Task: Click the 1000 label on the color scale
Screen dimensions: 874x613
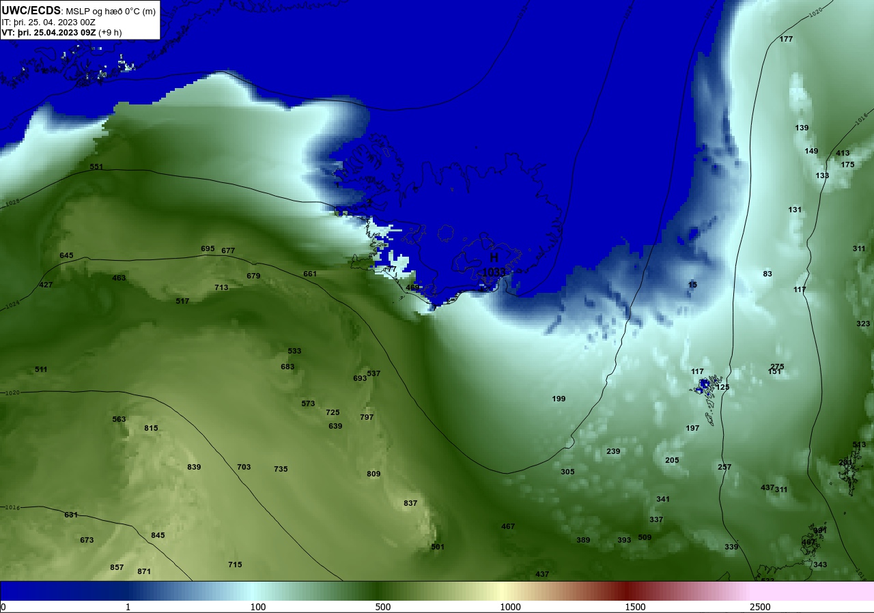Action: click(x=510, y=607)
